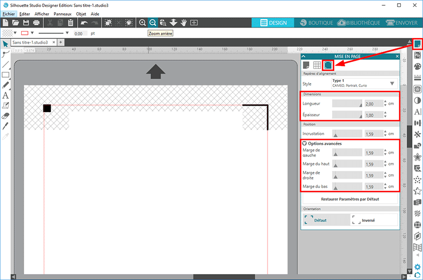Collapse the Options avancées section
This screenshot has height=280, width=423.
[305, 143]
